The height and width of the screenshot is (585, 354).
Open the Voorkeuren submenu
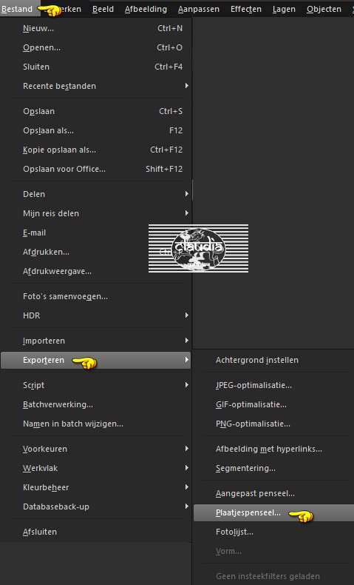95,449
